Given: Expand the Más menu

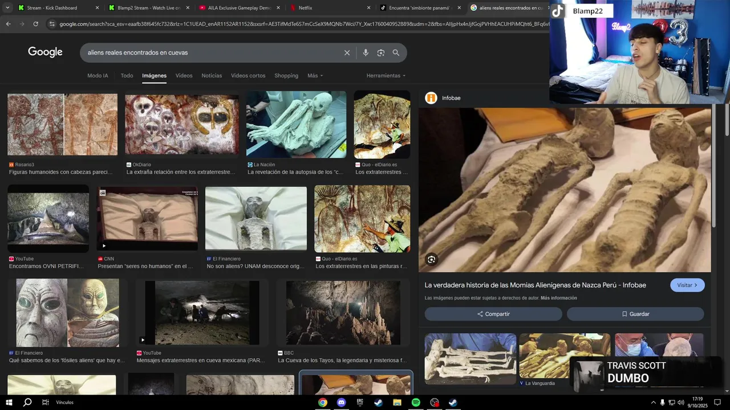Looking at the screenshot, I should point(315,76).
